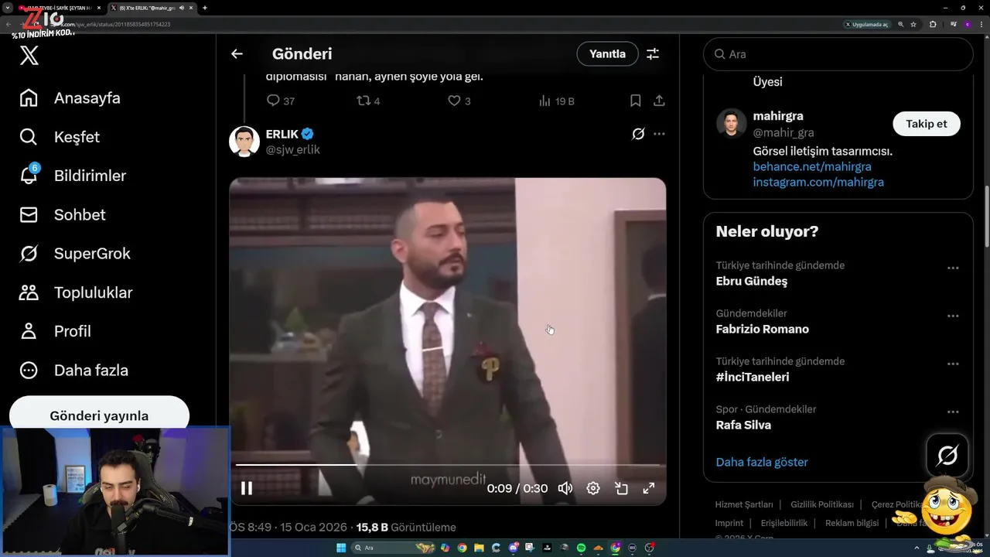Open Imprint footer link

click(x=729, y=523)
